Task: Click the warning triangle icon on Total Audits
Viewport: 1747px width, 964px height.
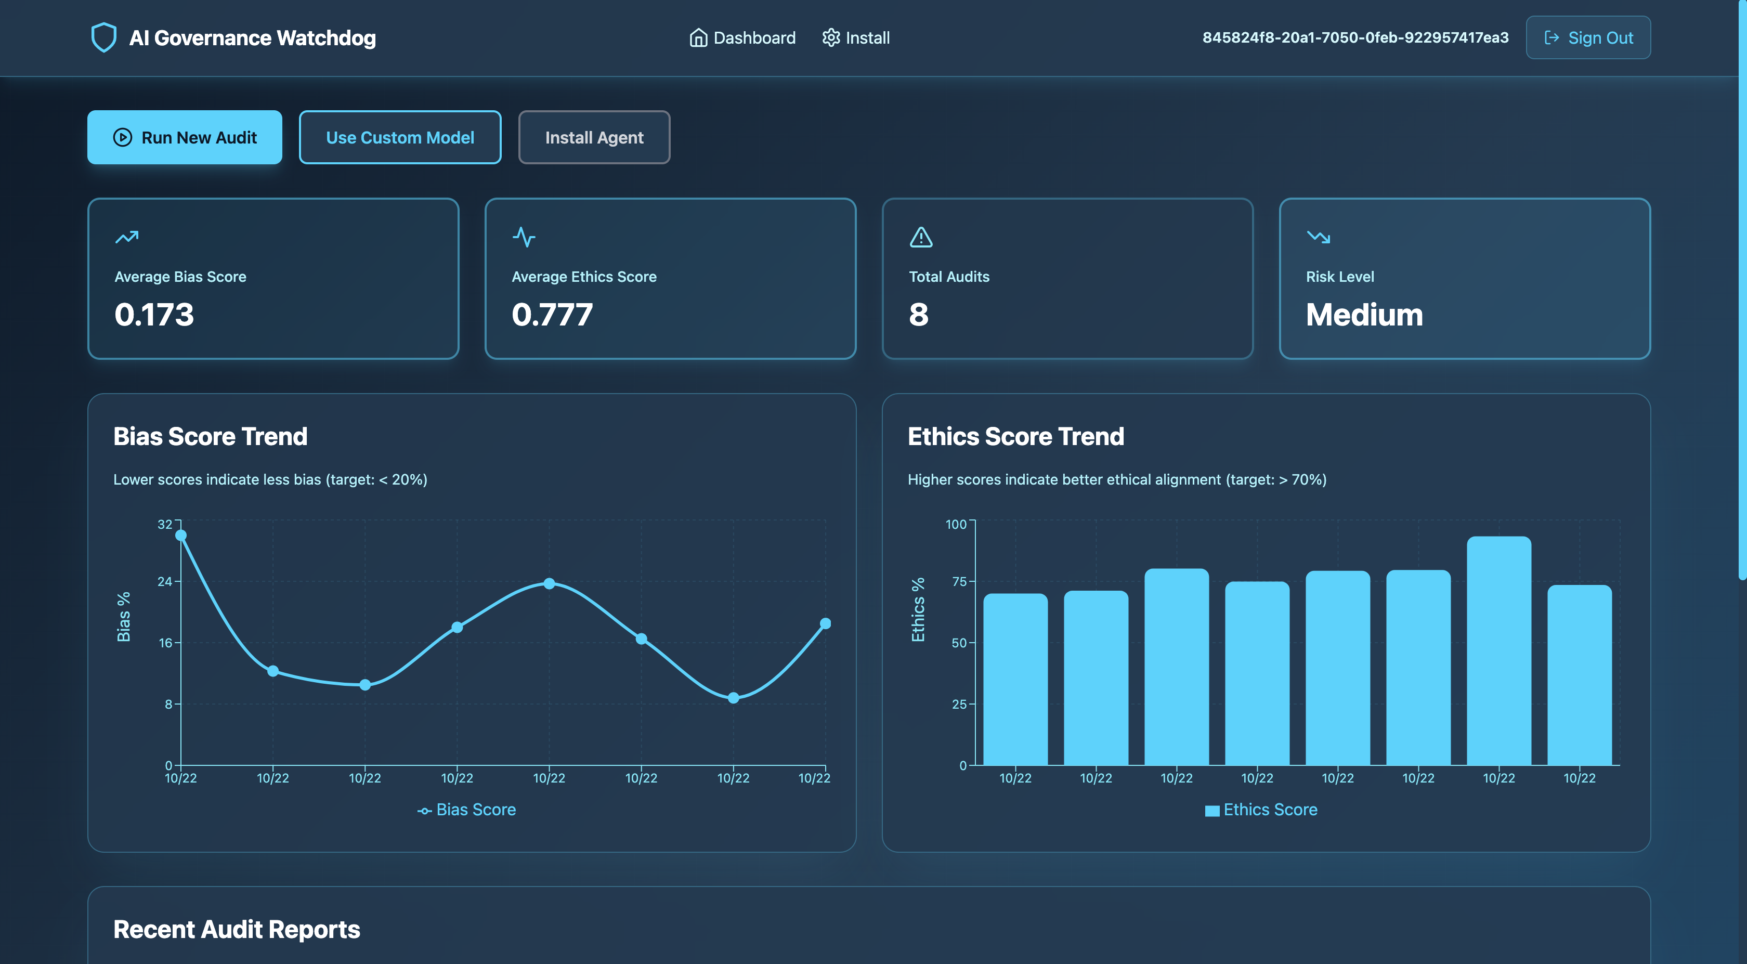Action: point(921,237)
